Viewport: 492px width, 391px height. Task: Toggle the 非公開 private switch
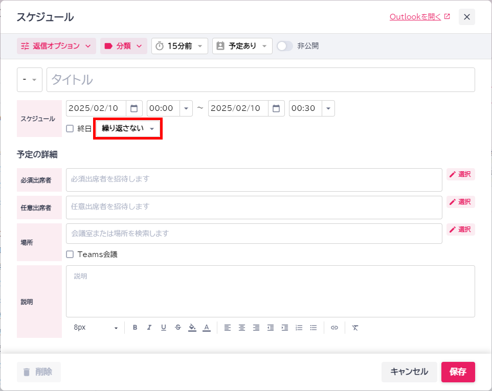(x=284, y=46)
